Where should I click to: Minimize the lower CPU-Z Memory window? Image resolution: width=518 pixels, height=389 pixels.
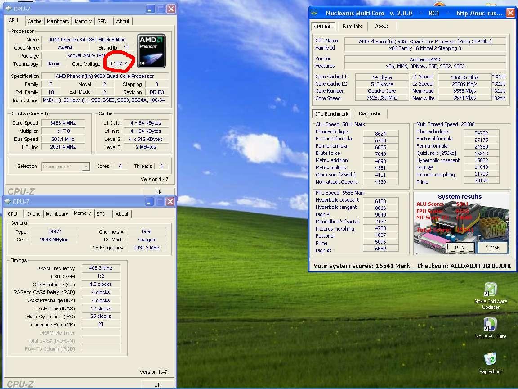click(149, 201)
